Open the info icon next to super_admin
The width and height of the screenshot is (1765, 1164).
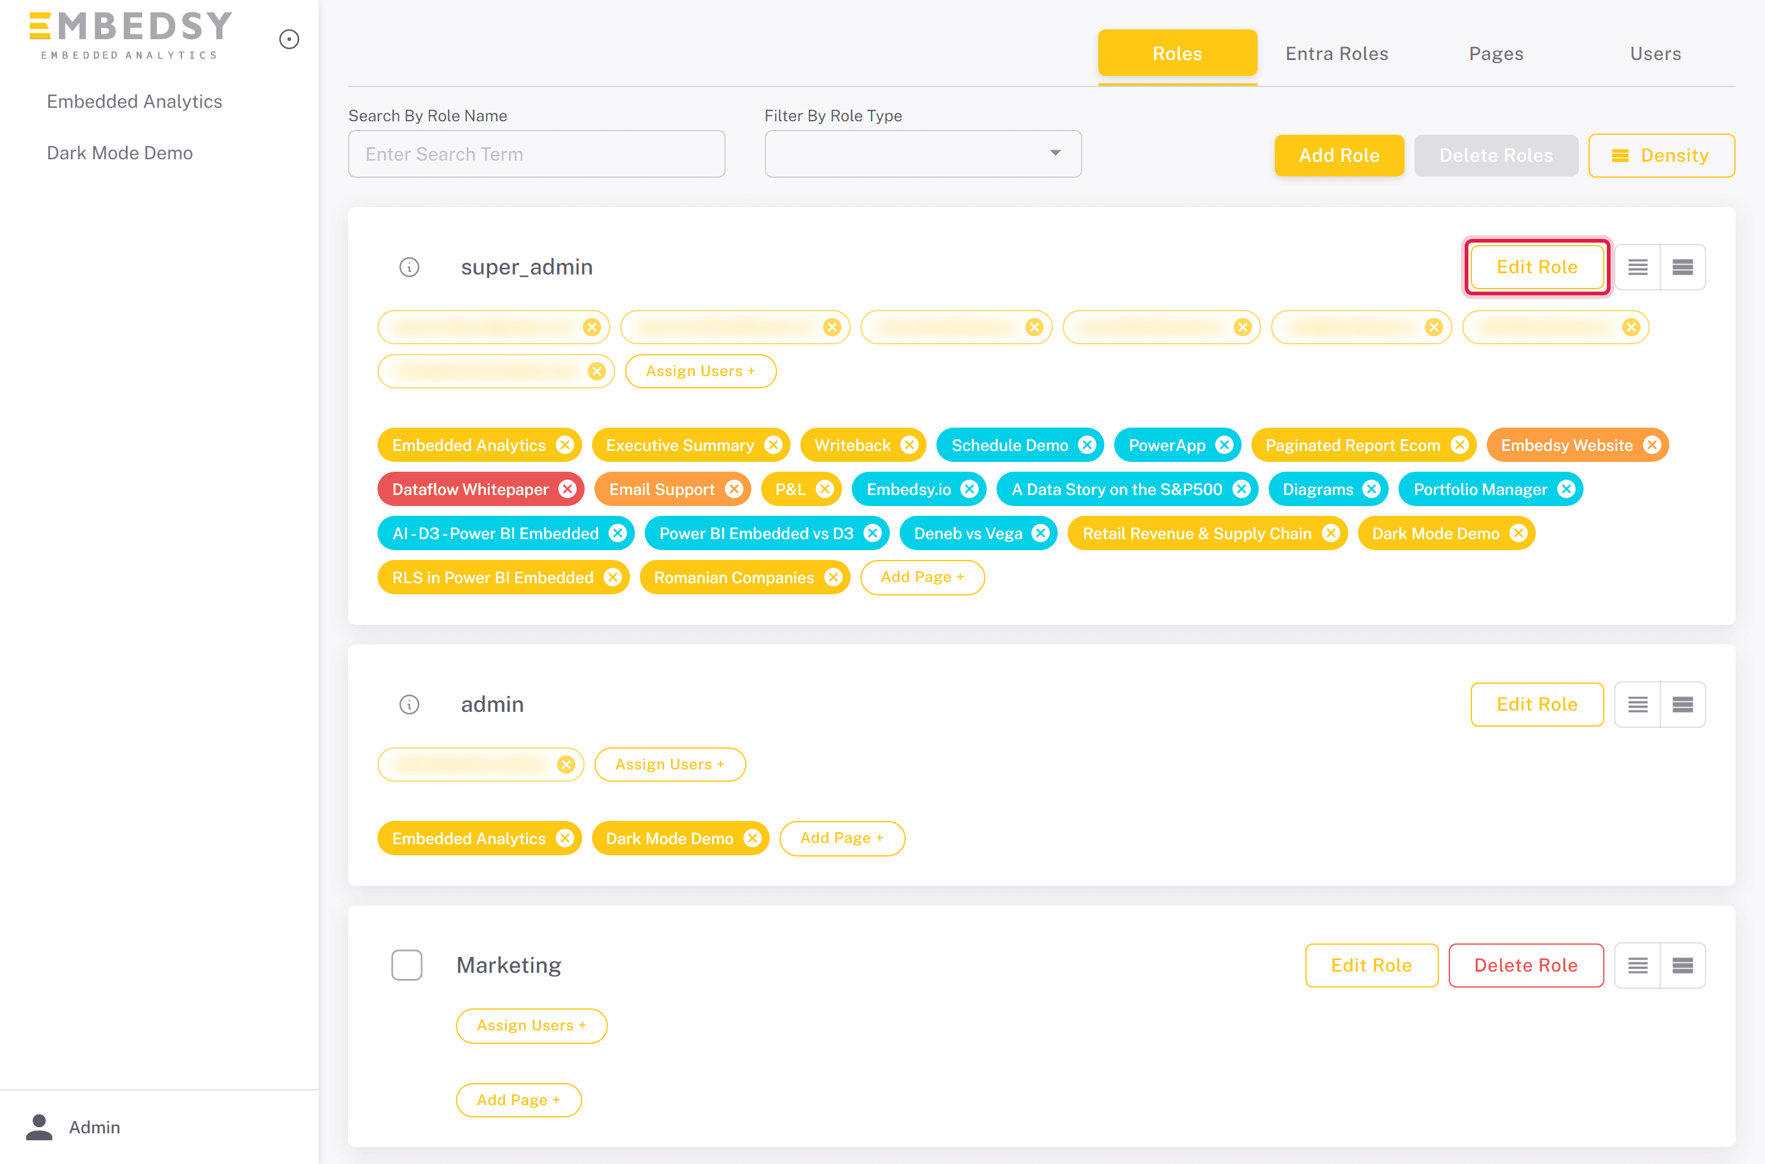pos(409,266)
